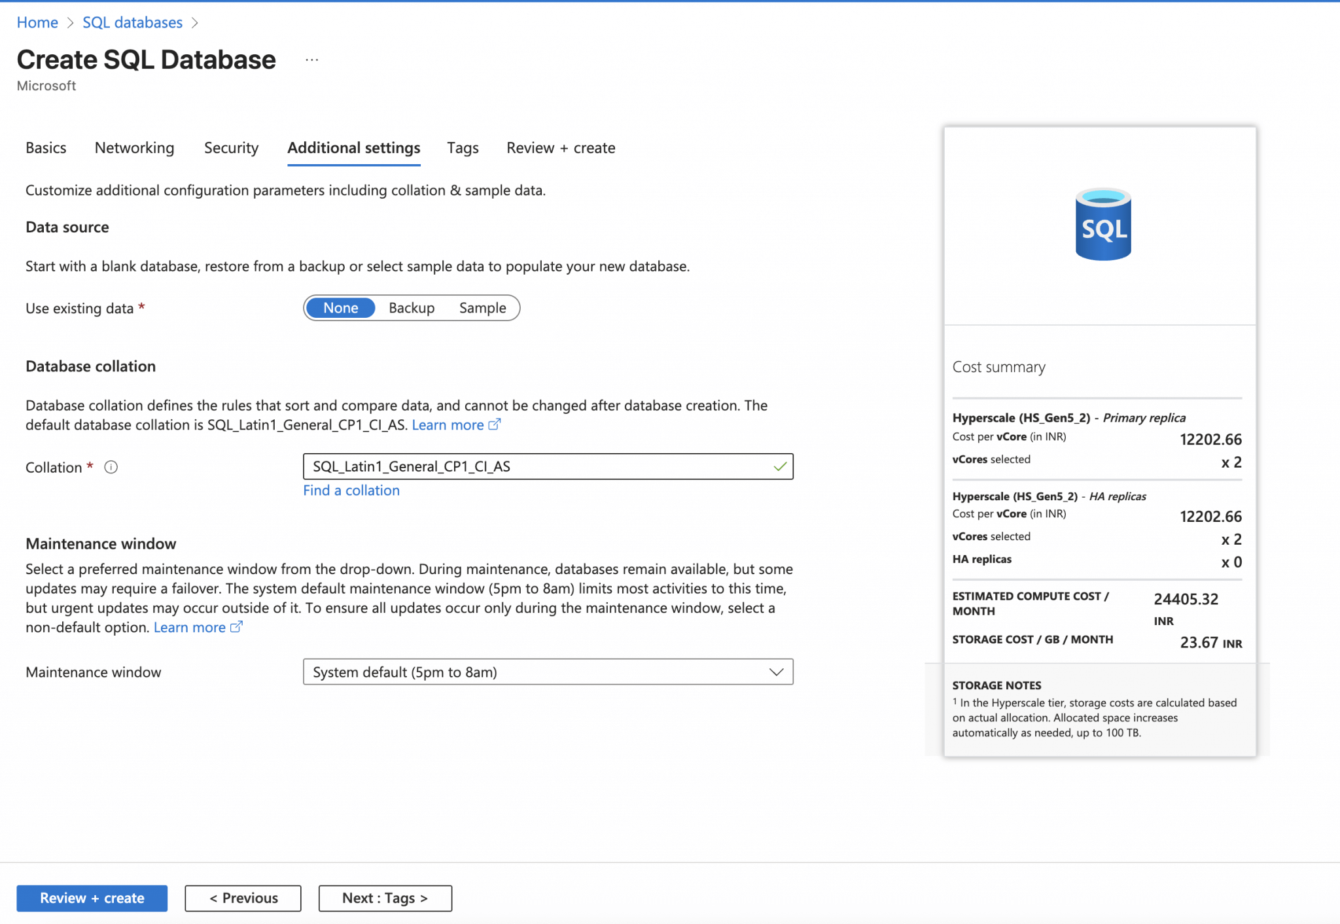Navigate to SQL databases breadcrumb link
The height and width of the screenshot is (924, 1340).
(x=132, y=23)
